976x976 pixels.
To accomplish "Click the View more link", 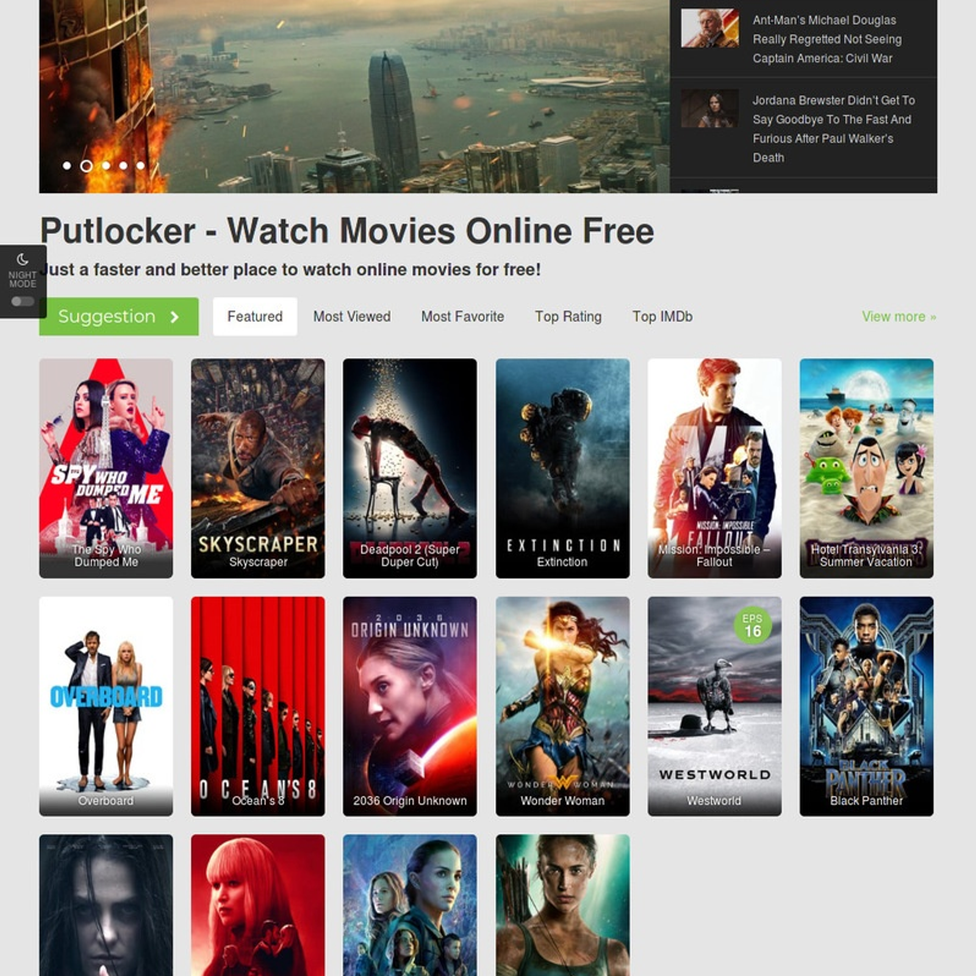I will pyautogui.click(x=899, y=317).
